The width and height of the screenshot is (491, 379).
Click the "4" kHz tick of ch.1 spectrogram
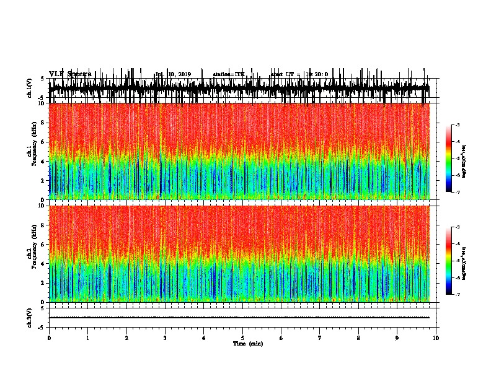click(43, 162)
